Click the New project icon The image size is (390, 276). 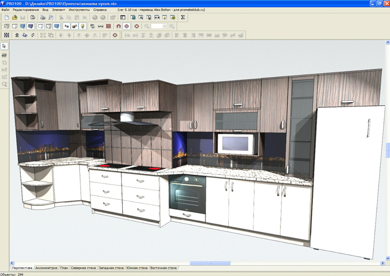point(6,17)
